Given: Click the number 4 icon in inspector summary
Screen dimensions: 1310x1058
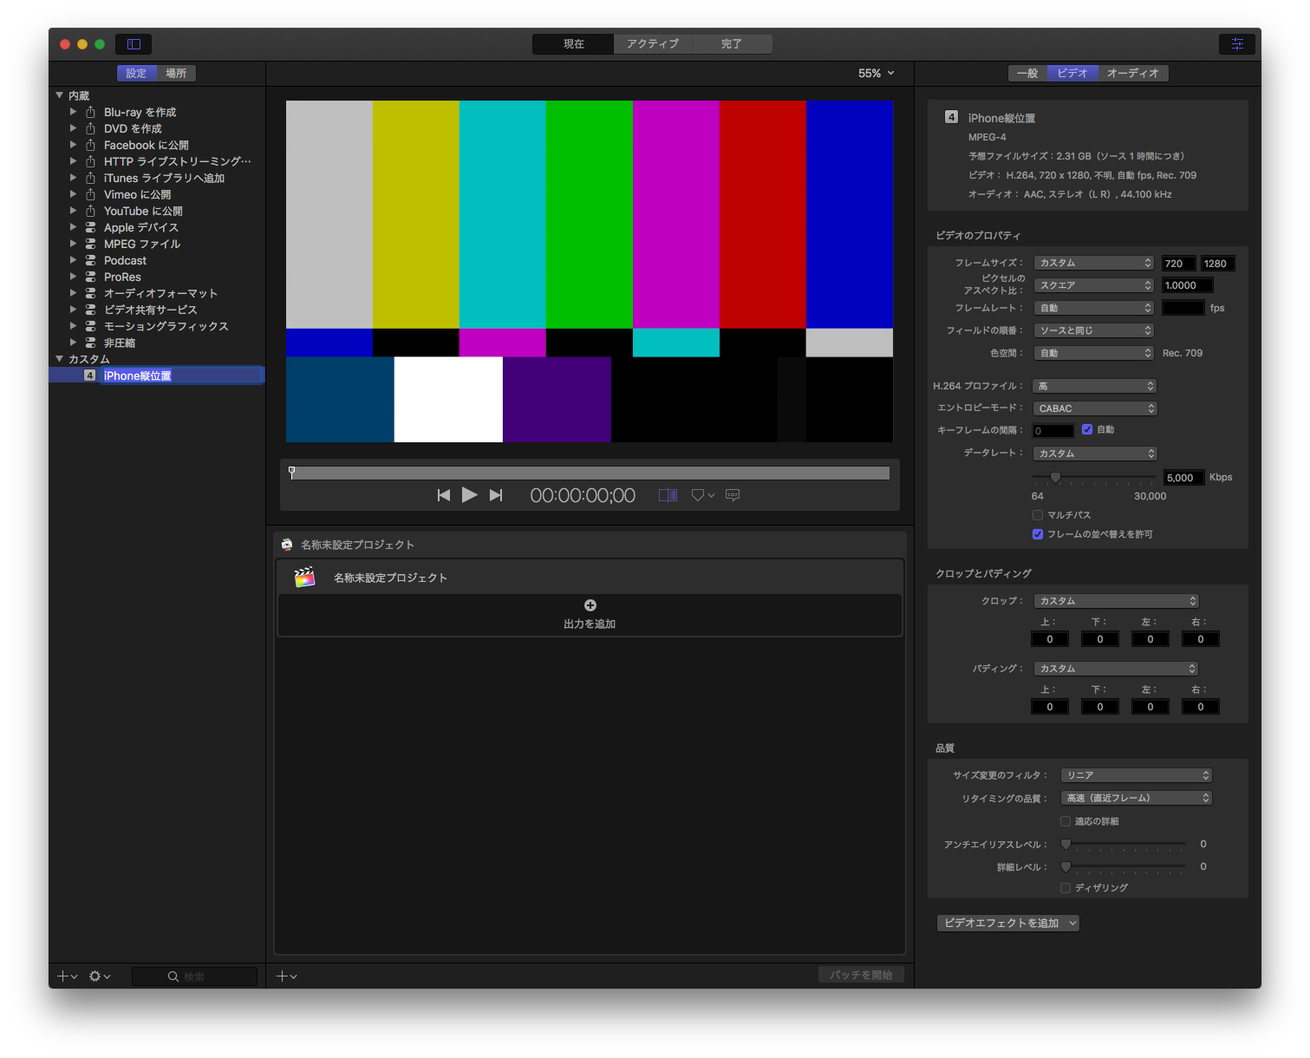Looking at the screenshot, I should click(952, 117).
